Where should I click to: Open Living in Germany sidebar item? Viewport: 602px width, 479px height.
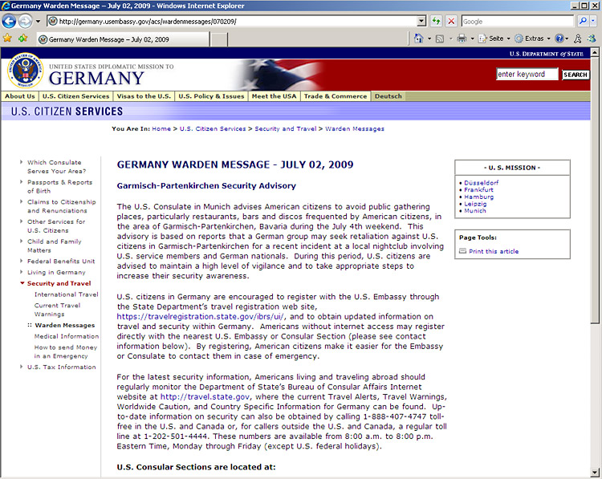click(x=56, y=273)
